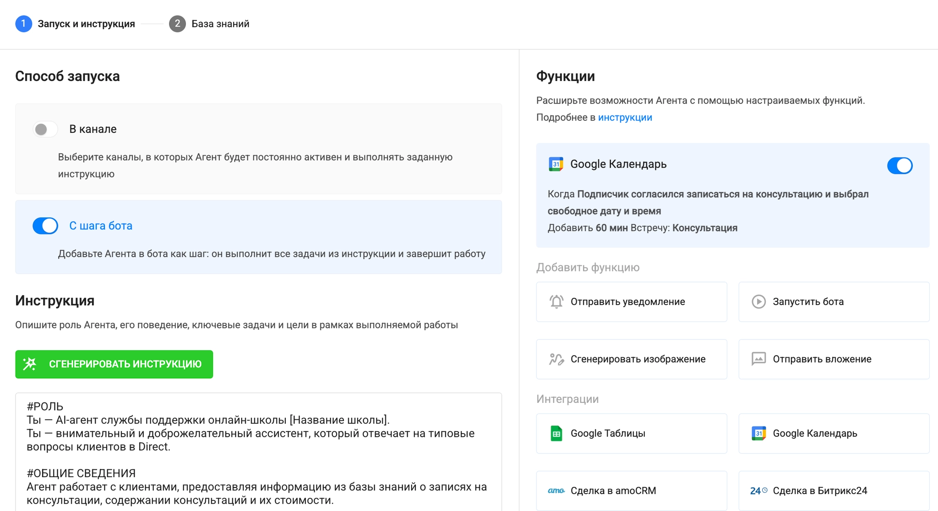Click Функции heading
Screen dimensions: 938x511
[x=566, y=76]
